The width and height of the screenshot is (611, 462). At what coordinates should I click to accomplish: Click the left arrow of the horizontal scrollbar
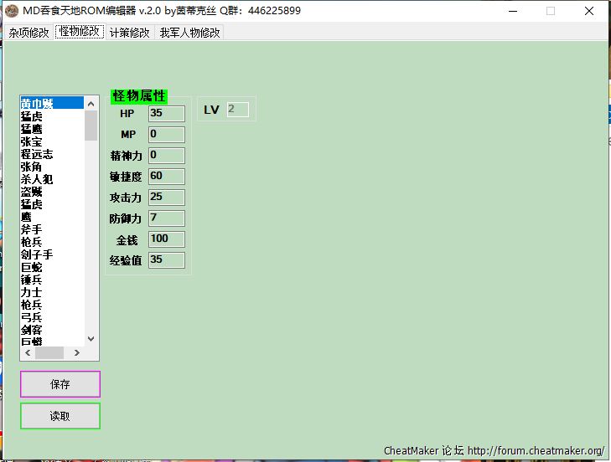(x=28, y=352)
